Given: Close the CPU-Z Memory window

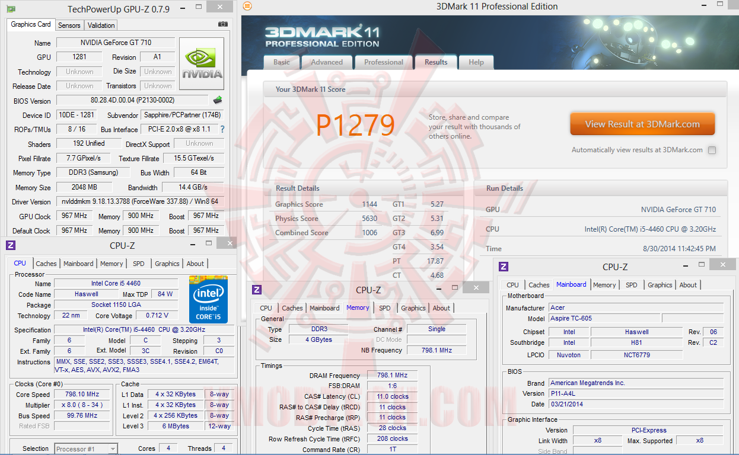Looking at the screenshot, I should (476, 288).
